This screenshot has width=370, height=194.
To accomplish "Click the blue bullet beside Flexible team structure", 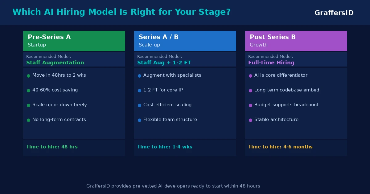I will 139,120.
